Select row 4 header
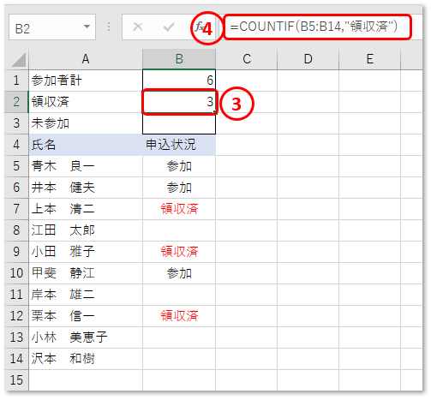 (16, 145)
